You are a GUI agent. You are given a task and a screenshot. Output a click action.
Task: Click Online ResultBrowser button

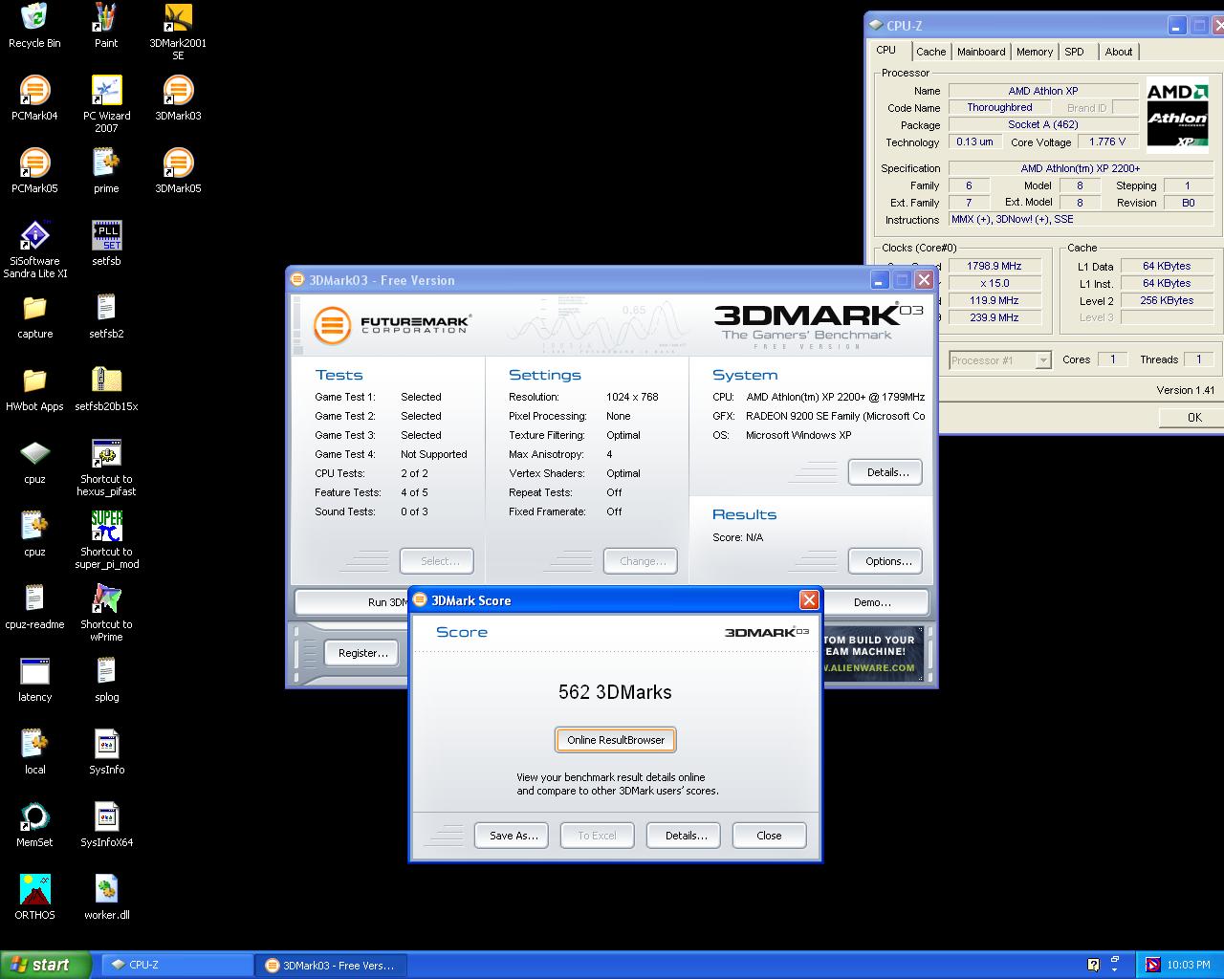(x=616, y=740)
